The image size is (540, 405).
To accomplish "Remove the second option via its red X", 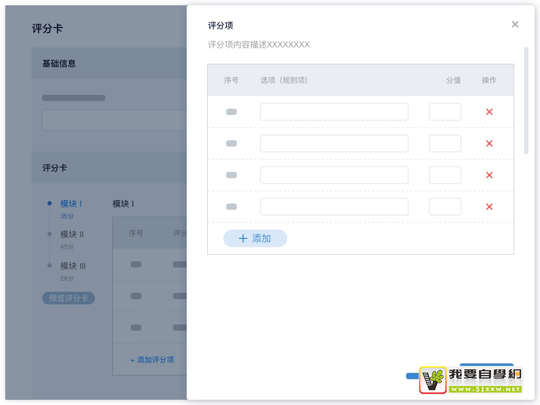I will point(489,143).
